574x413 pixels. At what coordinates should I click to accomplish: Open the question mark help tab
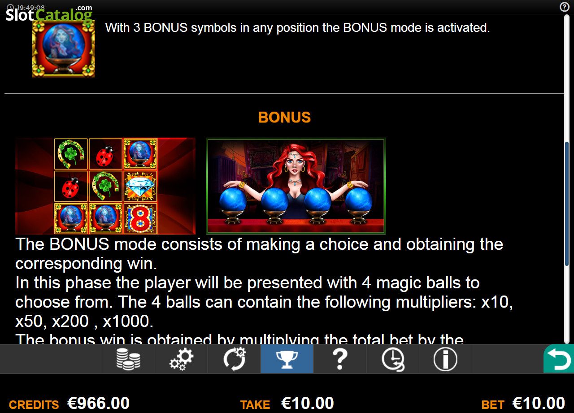[x=340, y=359]
